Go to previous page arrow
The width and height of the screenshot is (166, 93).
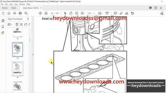[x=40, y=13]
